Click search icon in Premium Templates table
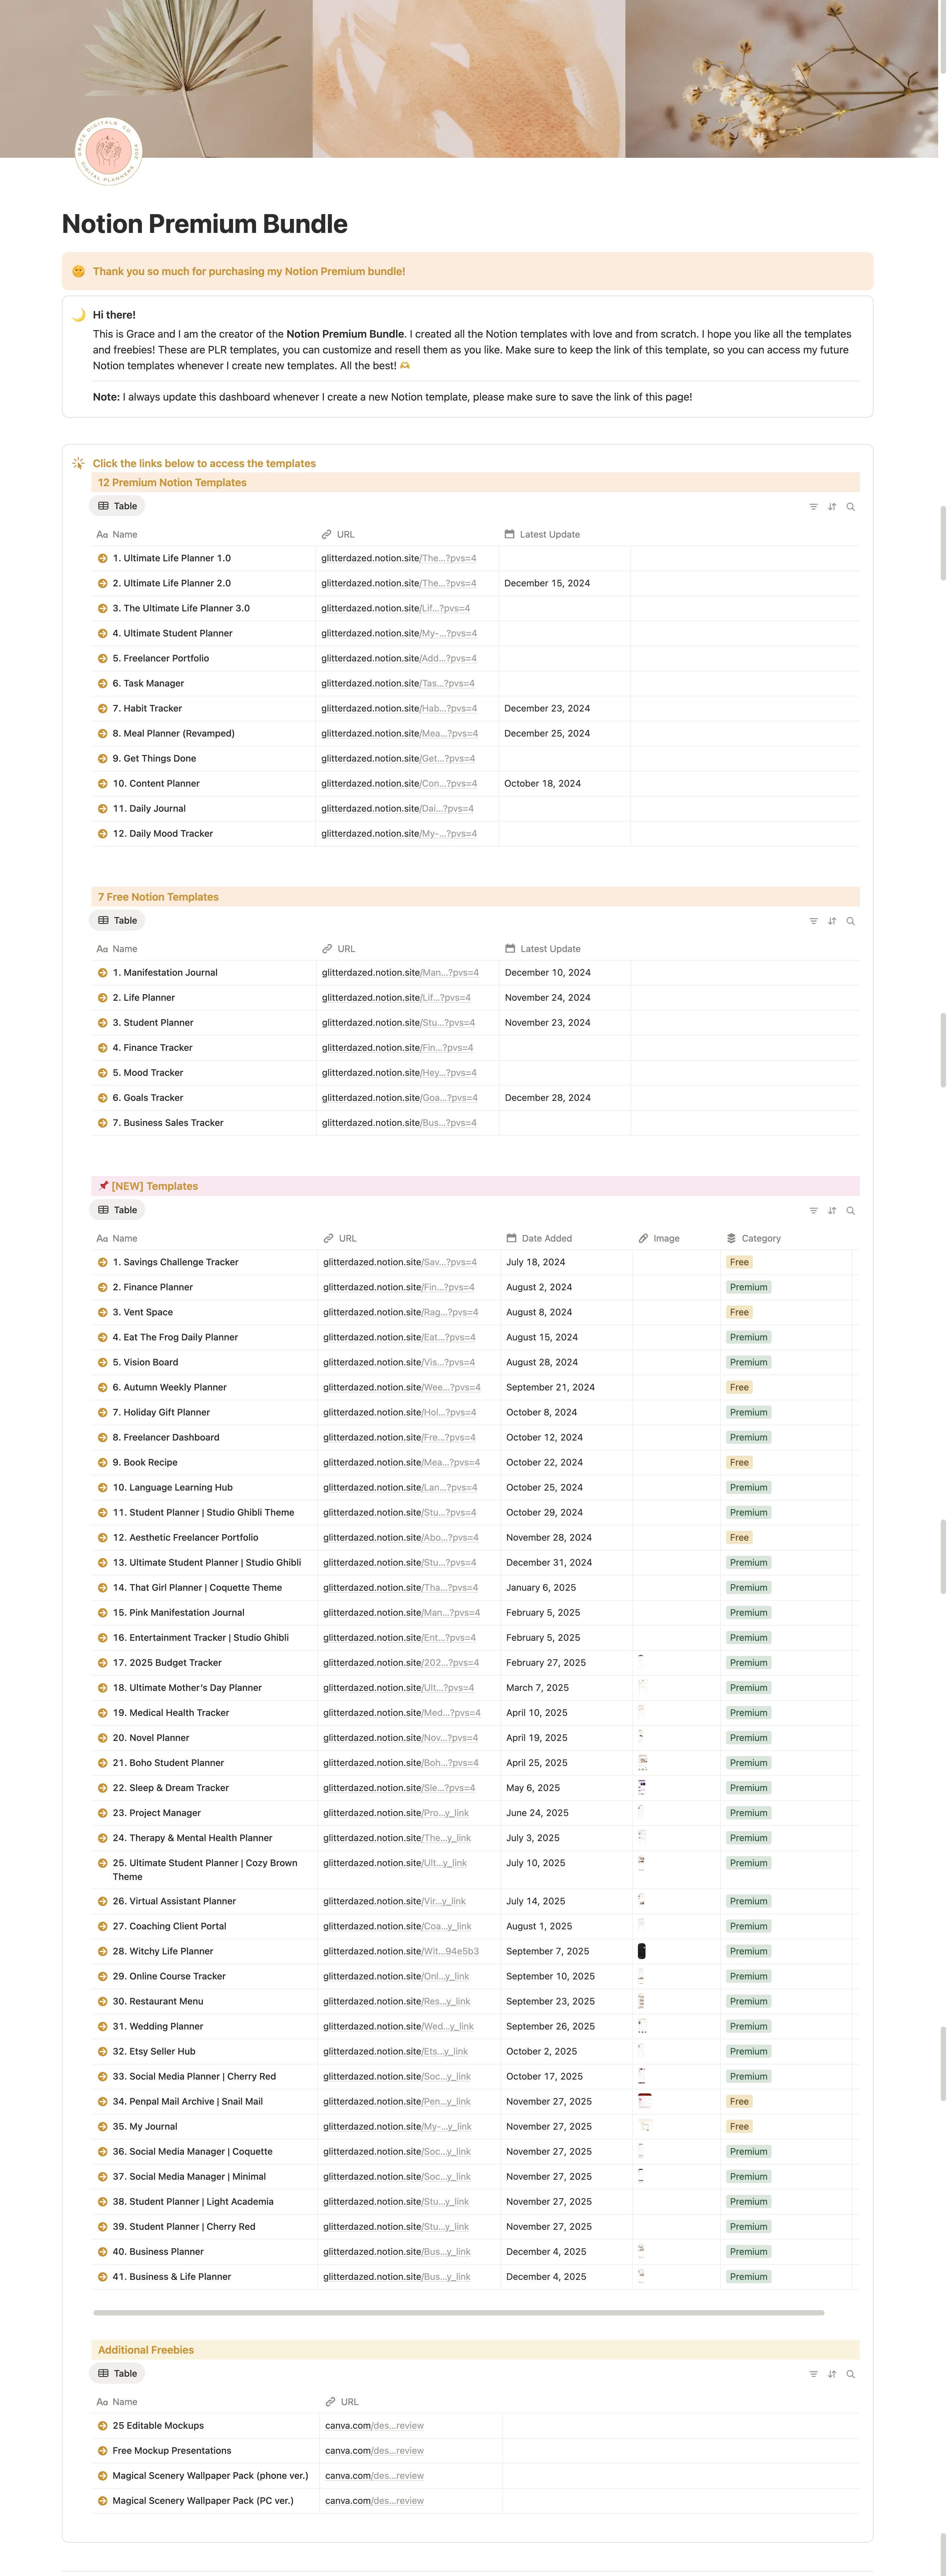The image size is (948, 2576). [x=851, y=507]
